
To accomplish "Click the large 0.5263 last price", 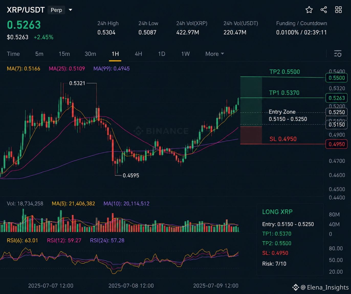I will click(24, 25).
